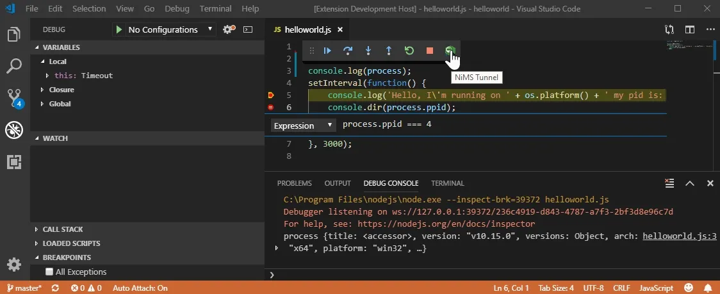Switch to the TERMINAL panel tab
This screenshot has width=720, height=294.
click(448, 183)
